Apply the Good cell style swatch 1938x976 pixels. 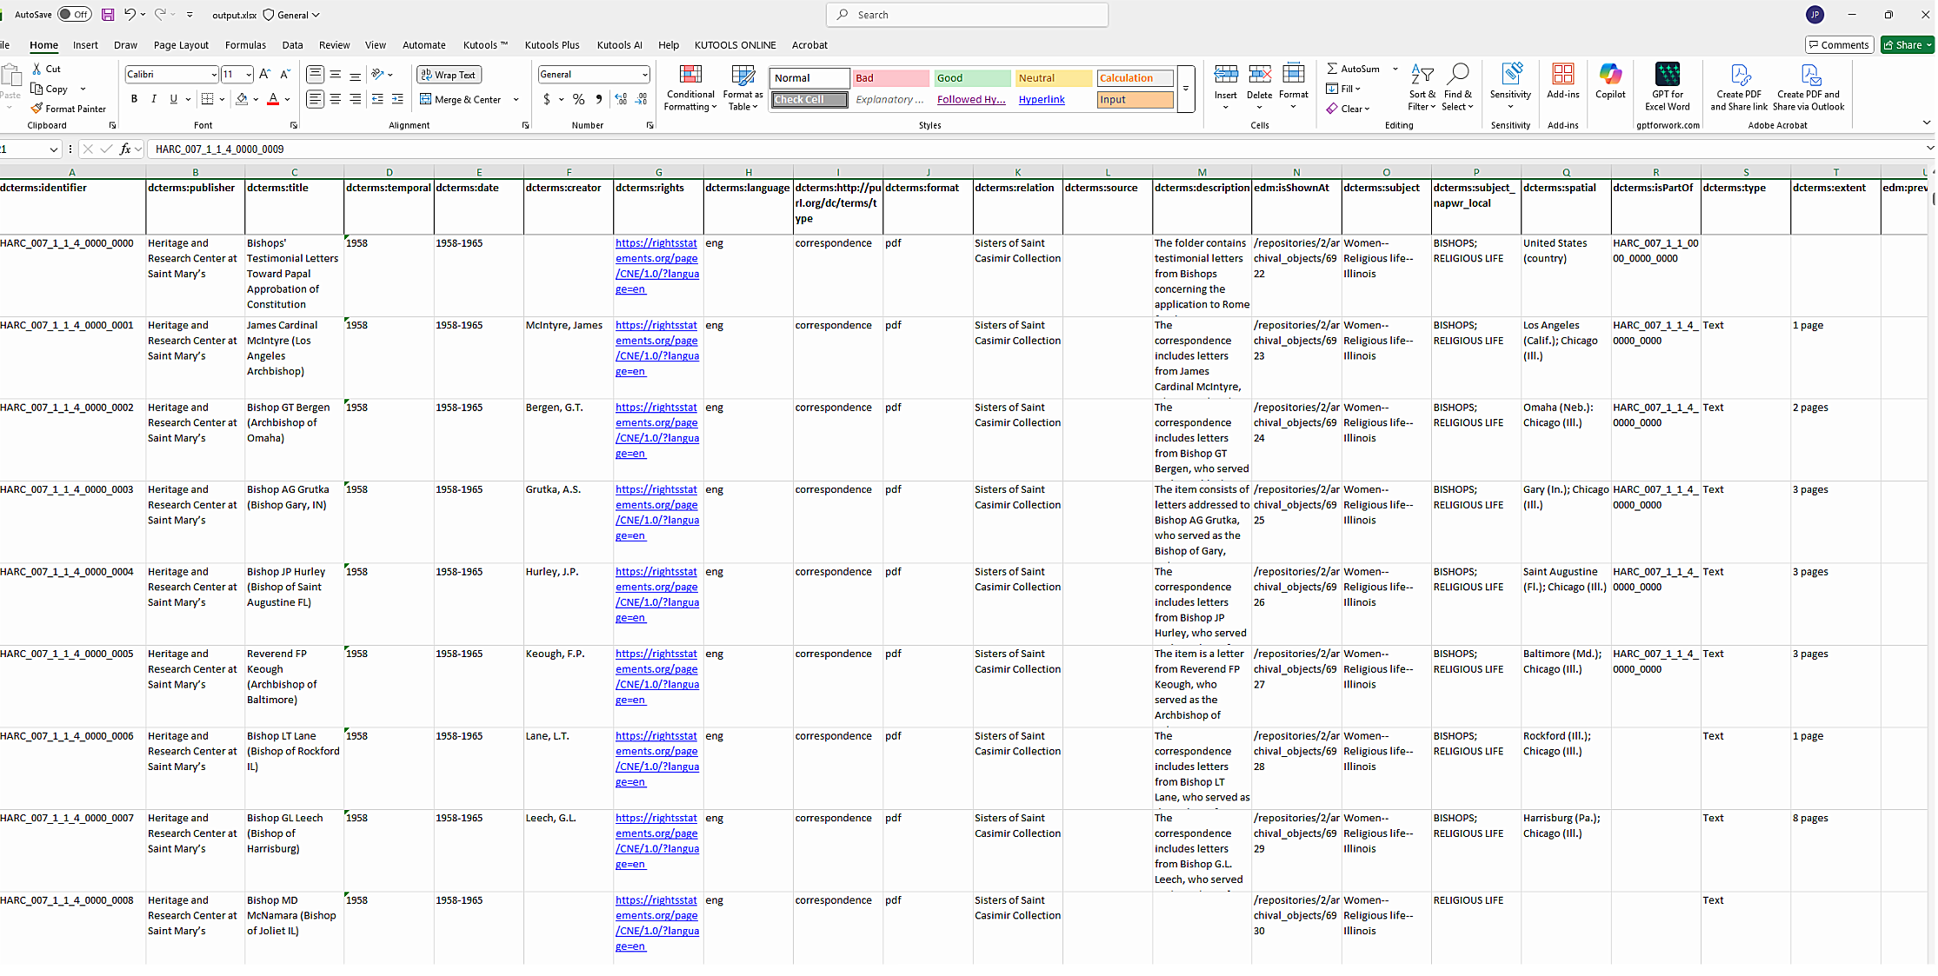pyautogui.click(x=972, y=78)
